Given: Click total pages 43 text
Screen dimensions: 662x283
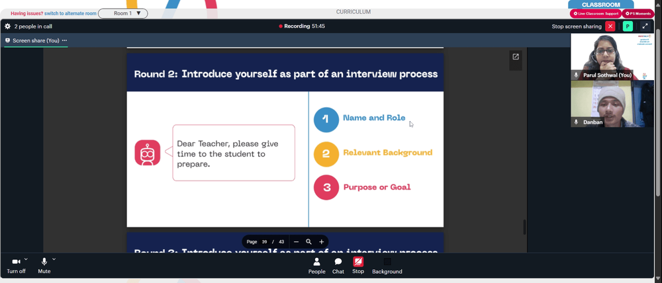Looking at the screenshot, I should coord(281,241).
